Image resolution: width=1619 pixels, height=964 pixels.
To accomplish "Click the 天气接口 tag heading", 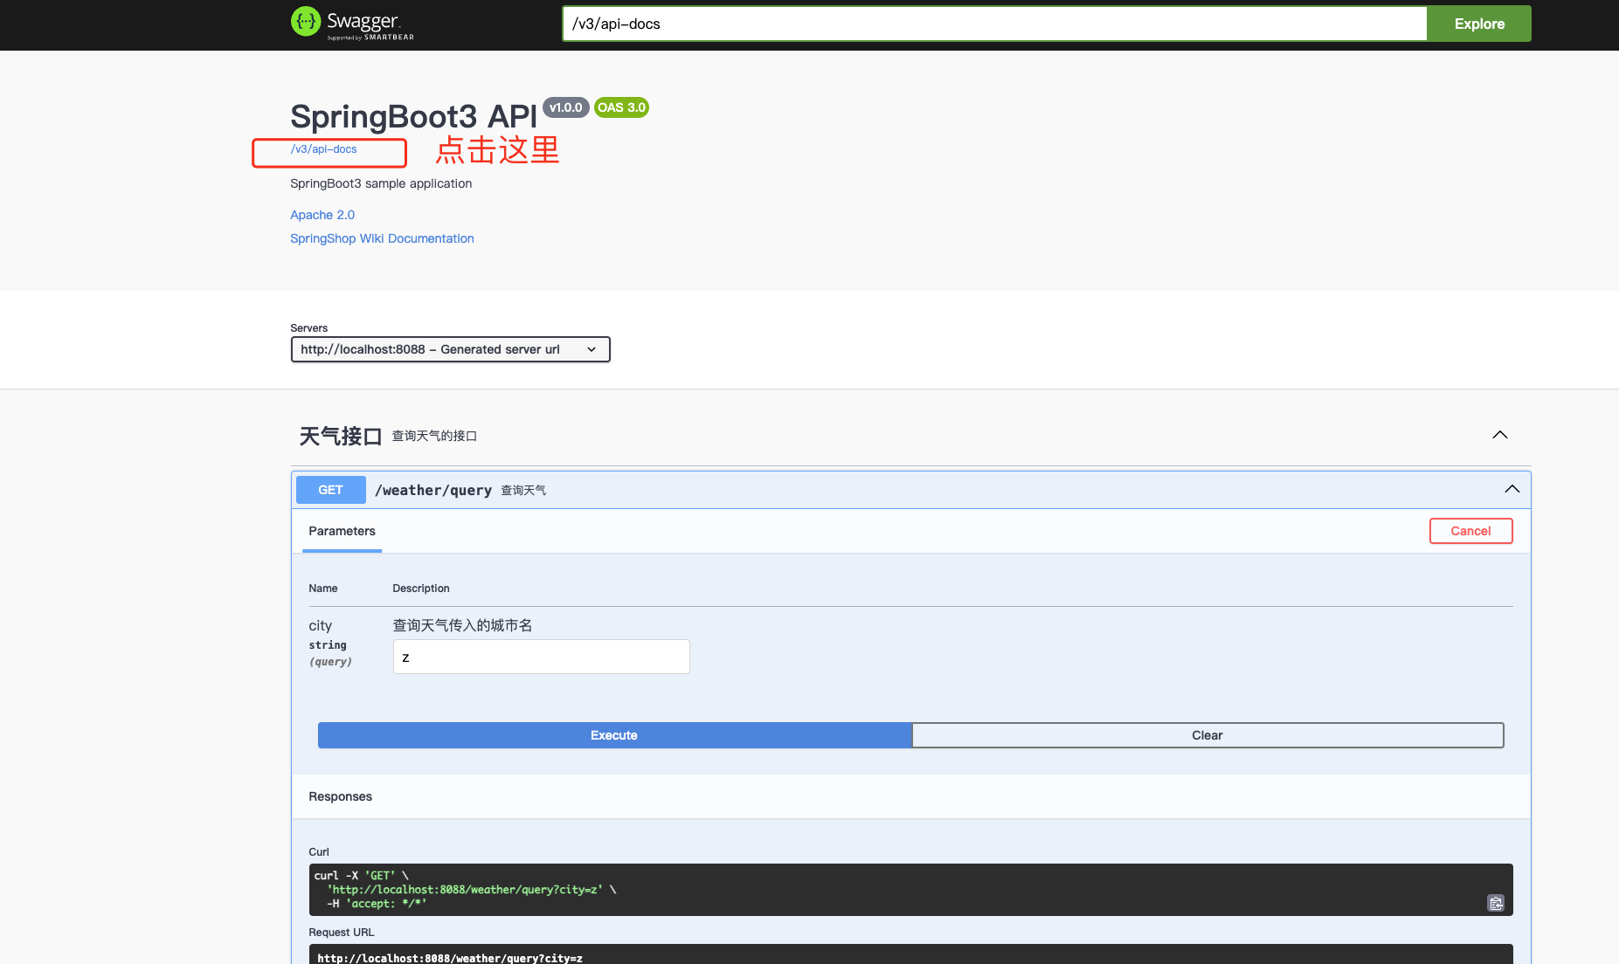I will coord(340,436).
